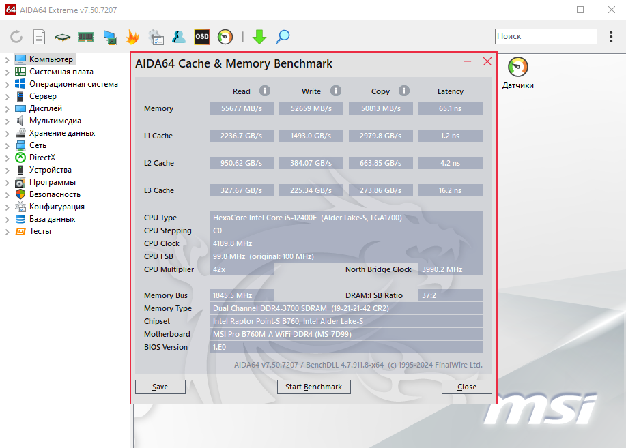Select Конфигурация in the sidebar tree
Screen dimensions: 626x448
coord(57,207)
